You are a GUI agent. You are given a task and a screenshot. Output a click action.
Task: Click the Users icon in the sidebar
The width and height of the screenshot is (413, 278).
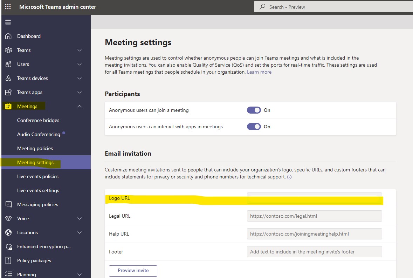(x=8, y=64)
